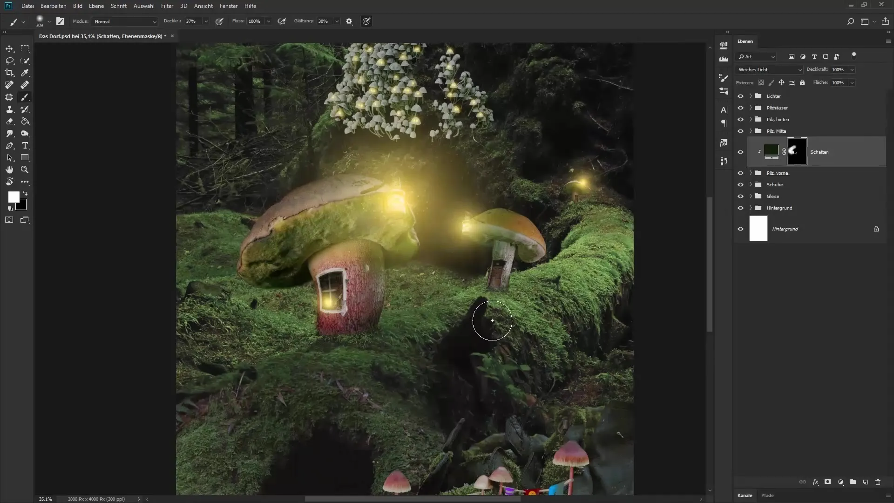Expand the Pilzhäuser group
894x503 pixels.
click(751, 108)
